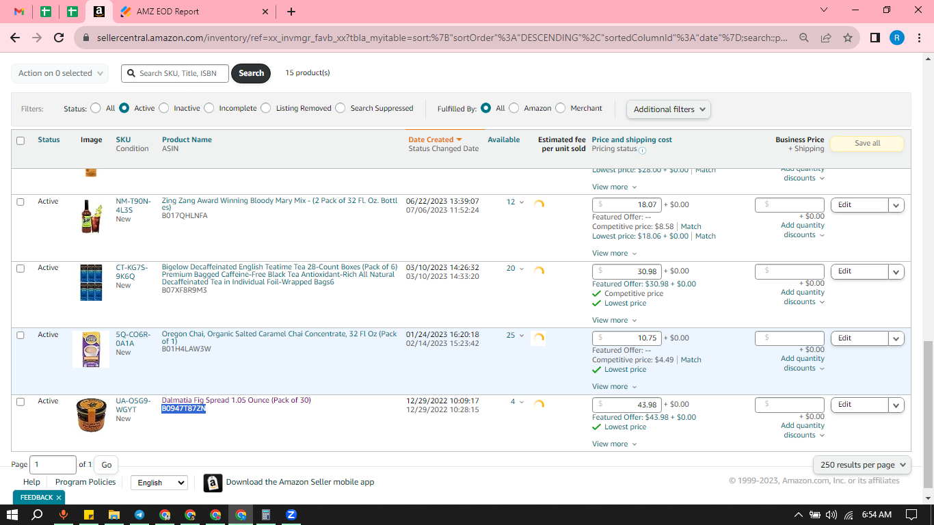934x525 pixels.
Task: Open the microphone app on the taskbar
Action: coord(63,515)
